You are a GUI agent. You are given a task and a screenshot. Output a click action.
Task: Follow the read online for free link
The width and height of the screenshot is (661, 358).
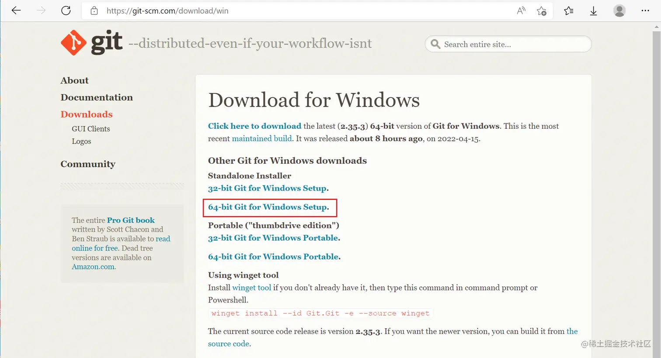click(95, 248)
